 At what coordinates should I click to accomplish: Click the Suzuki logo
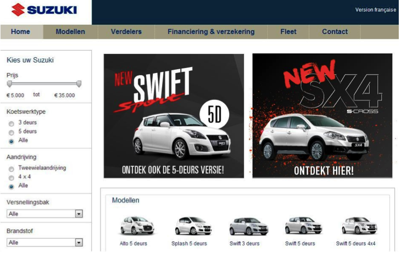(x=44, y=10)
